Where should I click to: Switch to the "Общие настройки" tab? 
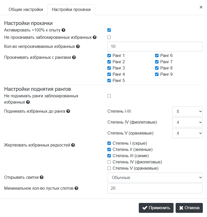pos(26,10)
